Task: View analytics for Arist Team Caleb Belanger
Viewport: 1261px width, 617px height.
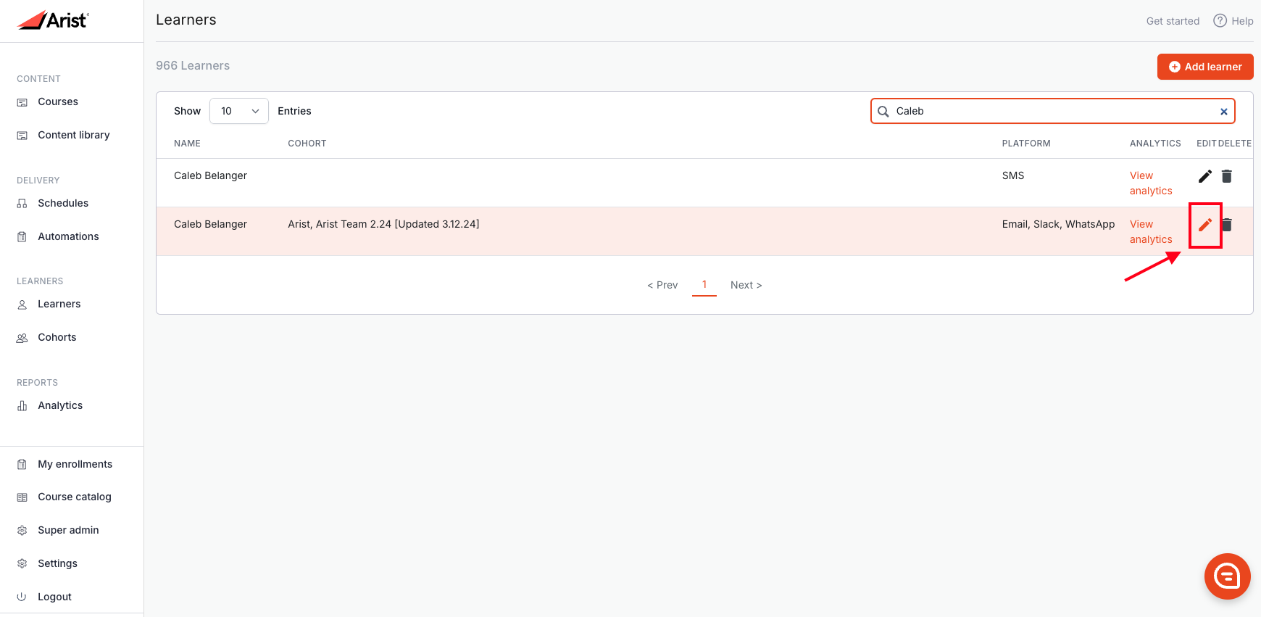Action: (1150, 231)
